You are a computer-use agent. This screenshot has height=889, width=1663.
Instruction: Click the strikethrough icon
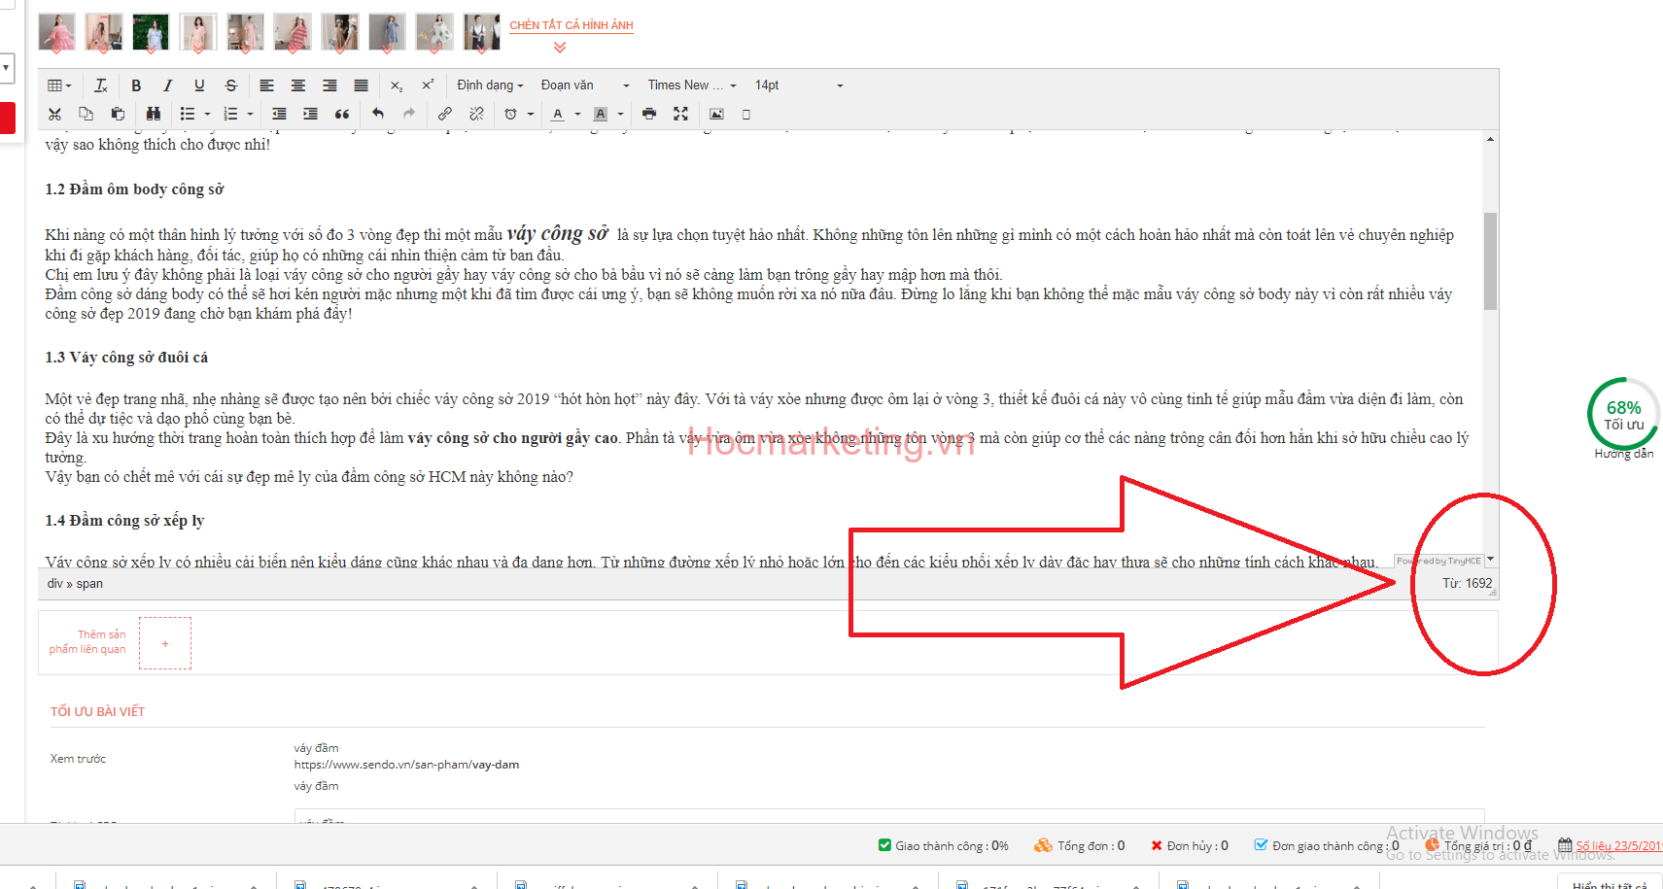230,85
